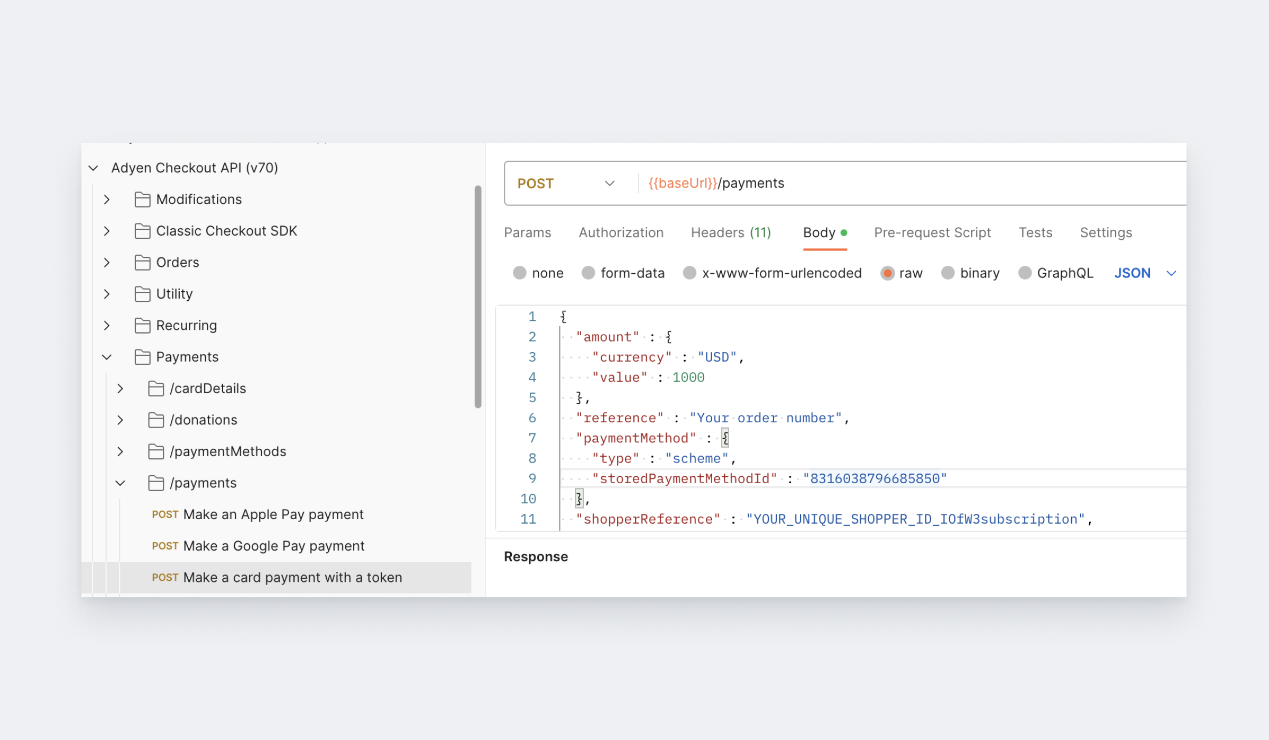Viewport: 1269px width, 740px height.
Task: Select the form-data body type
Action: [588, 273]
